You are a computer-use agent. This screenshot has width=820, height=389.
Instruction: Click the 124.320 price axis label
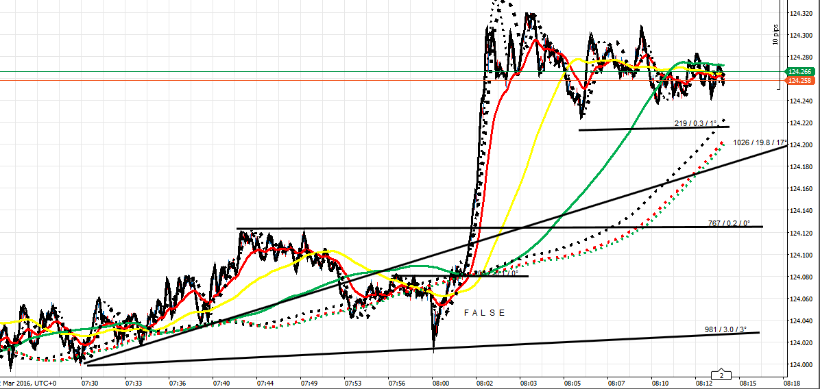point(801,14)
